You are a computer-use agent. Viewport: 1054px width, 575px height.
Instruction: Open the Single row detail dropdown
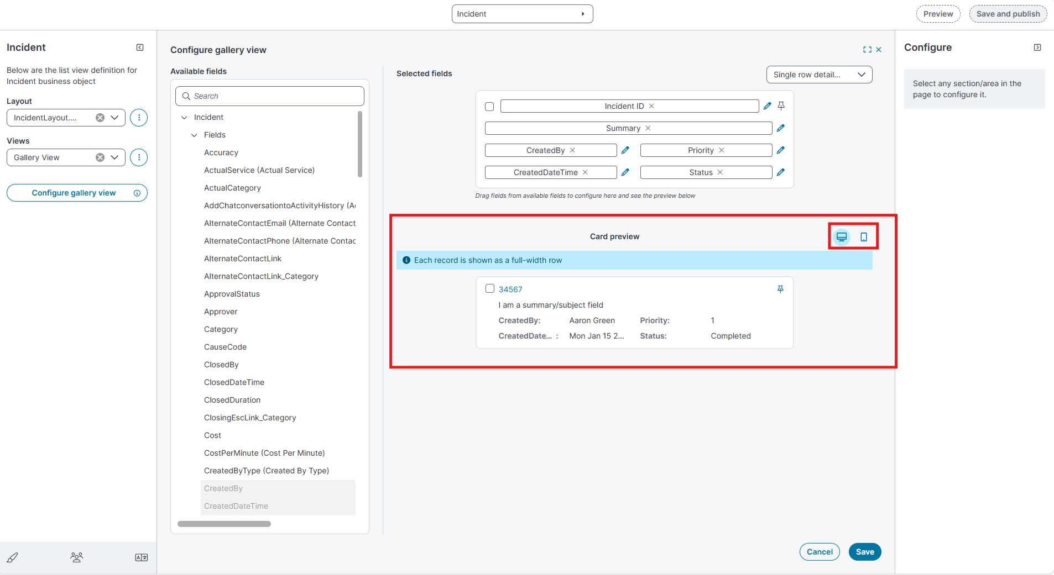point(818,75)
